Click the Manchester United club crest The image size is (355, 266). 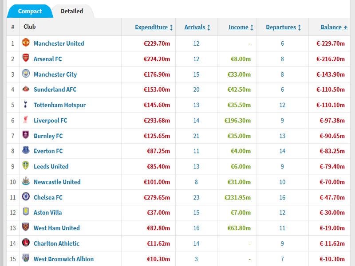pos(26,43)
